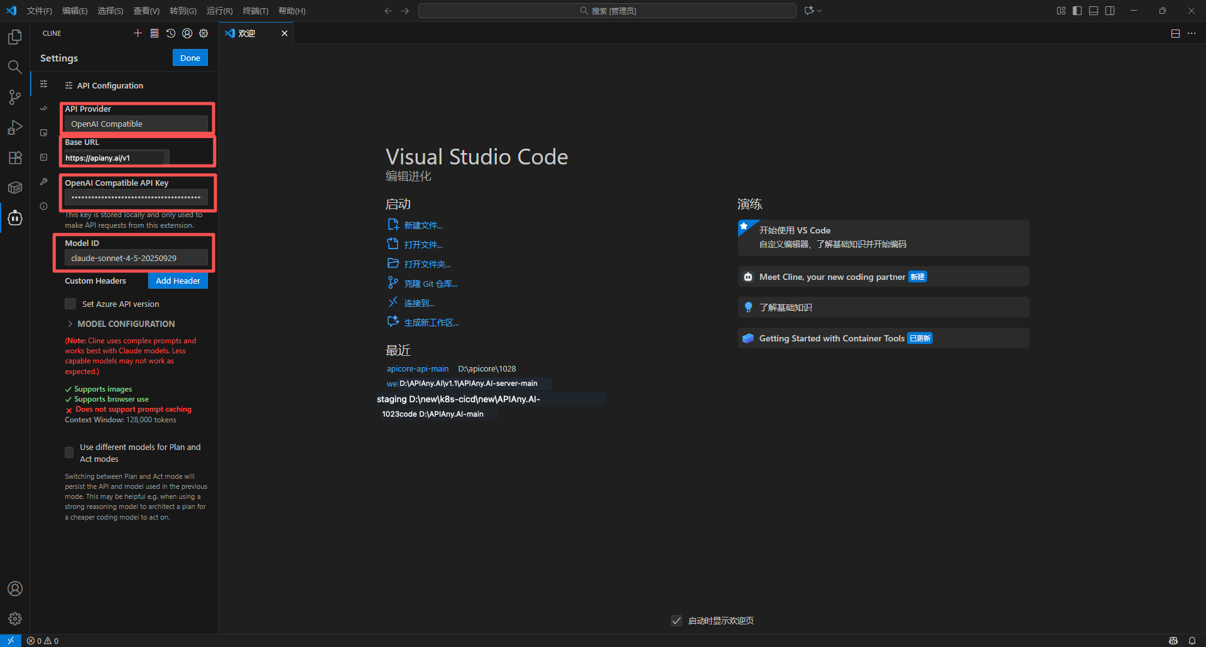The image size is (1206, 647).
Task: Click the Add Header button
Action: coord(178,281)
